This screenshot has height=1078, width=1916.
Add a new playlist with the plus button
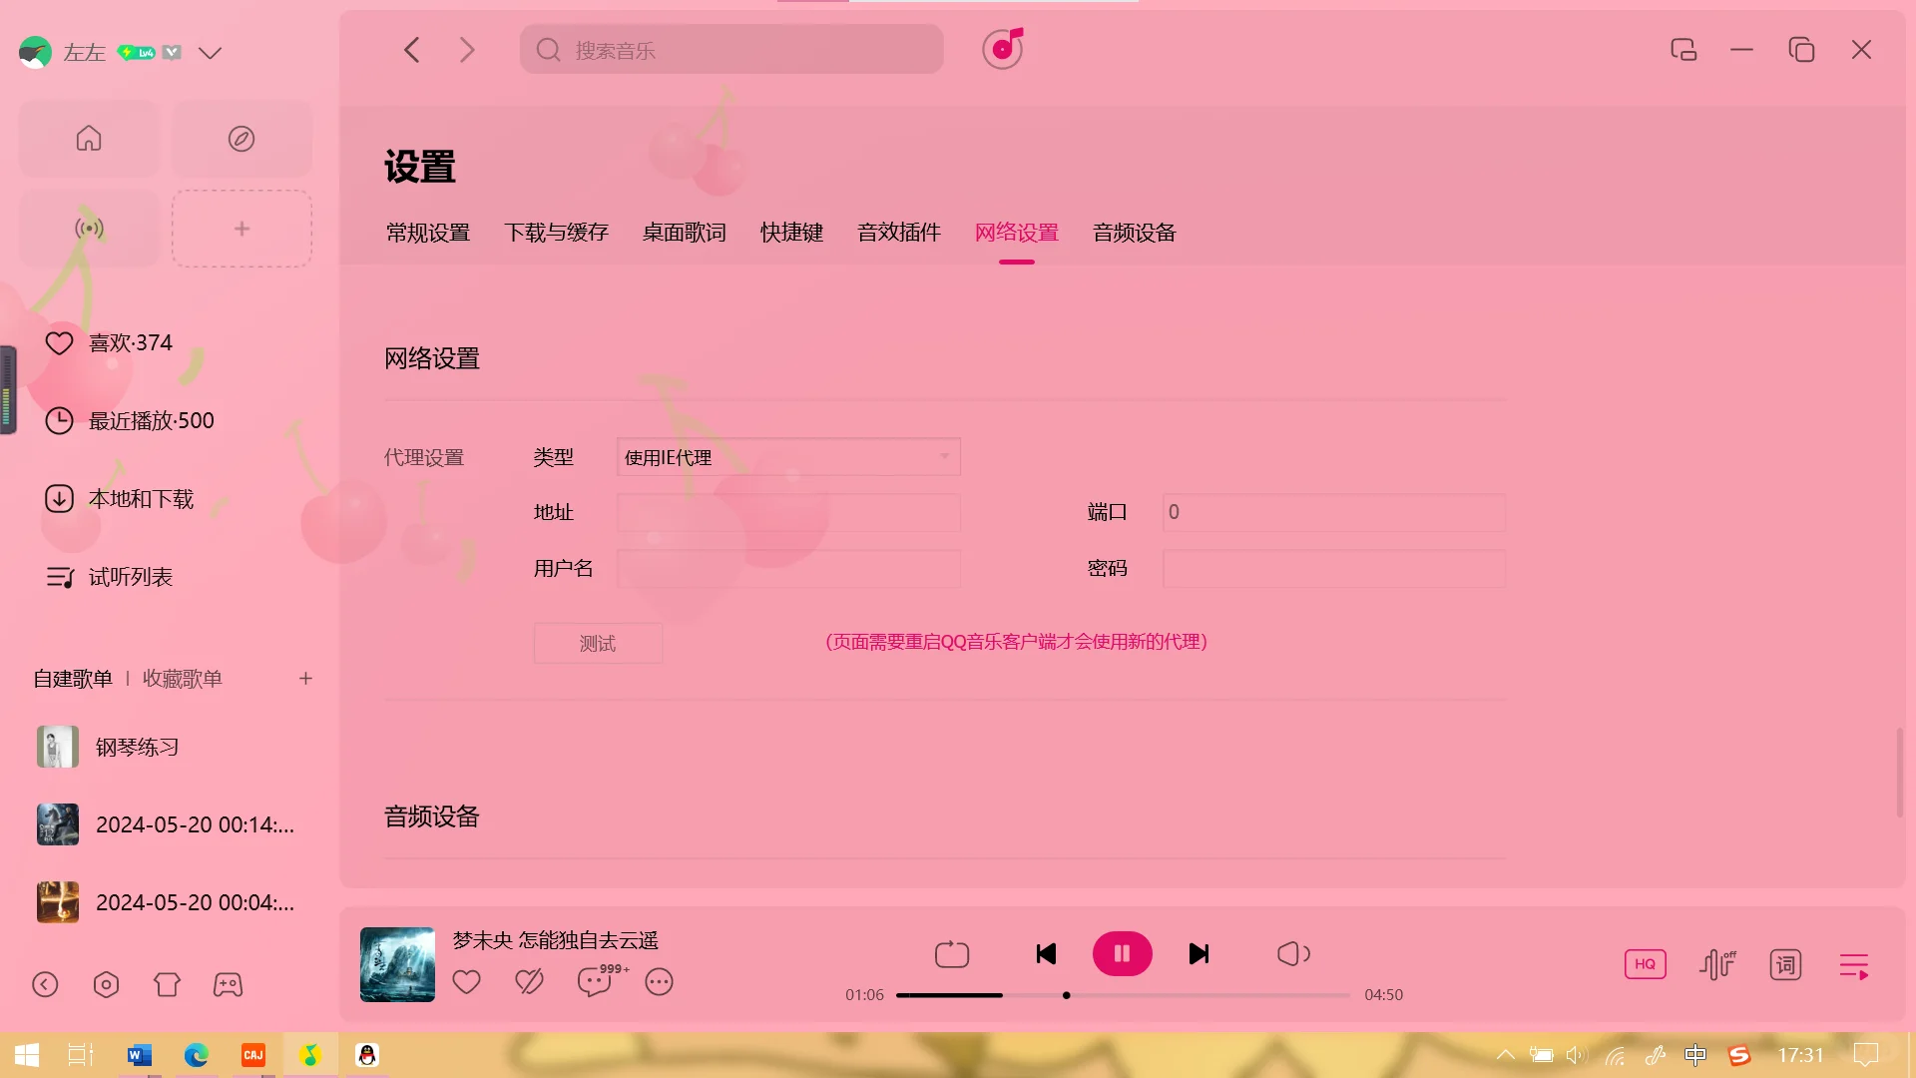[x=305, y=679]
